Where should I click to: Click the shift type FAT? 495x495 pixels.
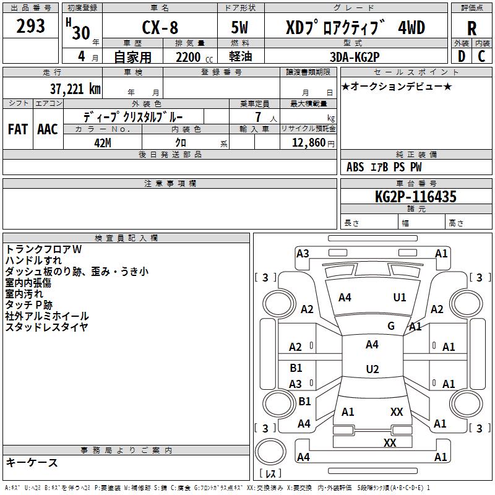click(18, 129)
